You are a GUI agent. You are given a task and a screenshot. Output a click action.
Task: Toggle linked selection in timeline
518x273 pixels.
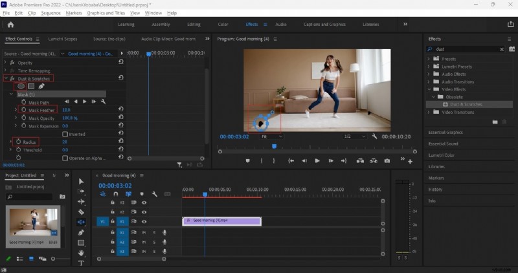[128, 194]
